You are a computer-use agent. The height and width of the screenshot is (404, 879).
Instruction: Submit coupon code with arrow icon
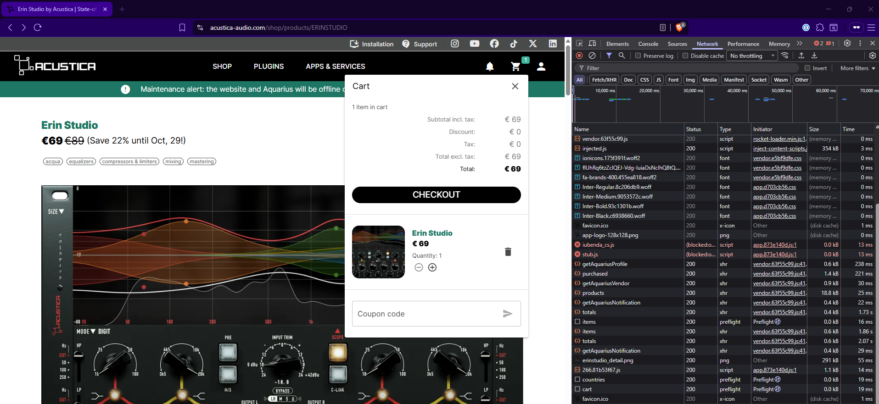(x=507, y=314)
